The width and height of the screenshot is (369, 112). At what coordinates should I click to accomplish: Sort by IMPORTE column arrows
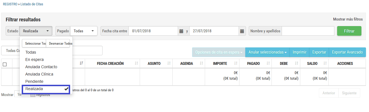tap(236, 64)
